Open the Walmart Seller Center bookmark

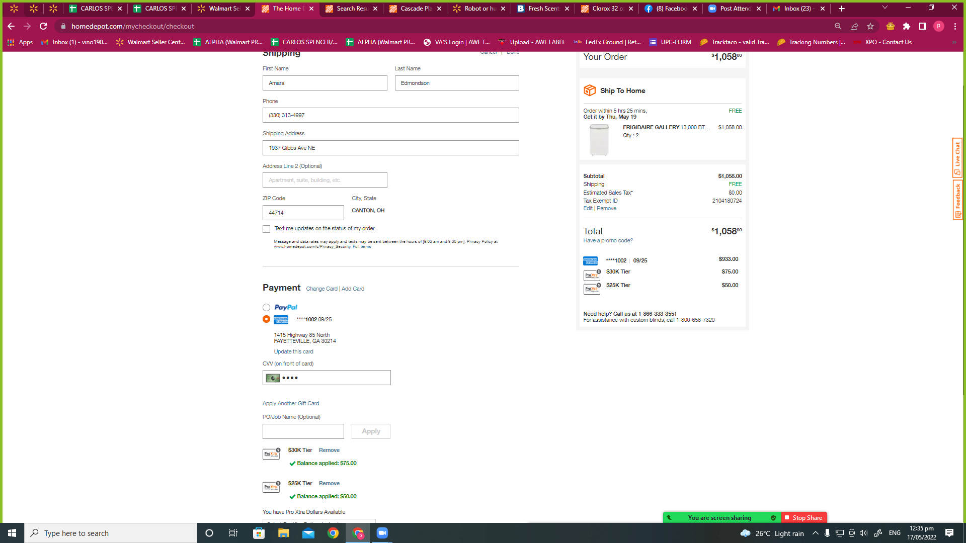[150, 42]
